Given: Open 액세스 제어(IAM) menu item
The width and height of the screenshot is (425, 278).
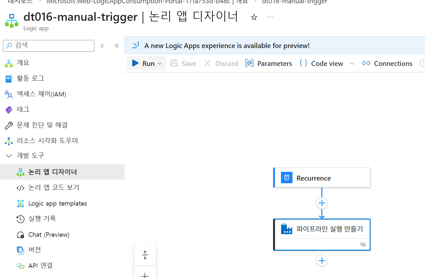Looking at the screenshot, I should 42,94.
